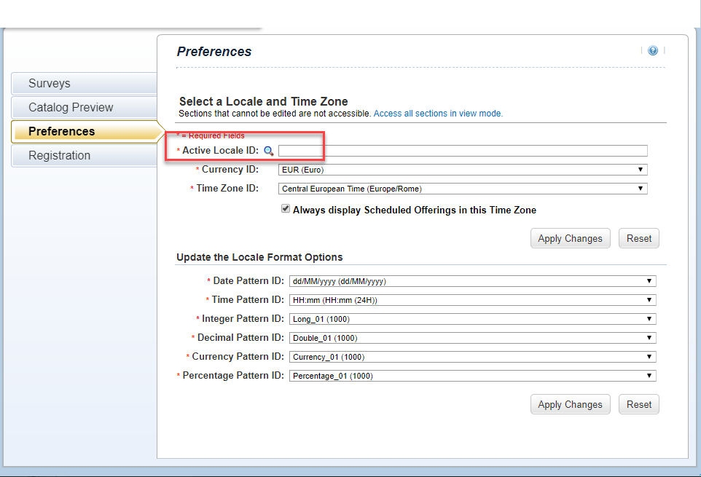Follow Access all sections in view mode link

coord(438,114)
